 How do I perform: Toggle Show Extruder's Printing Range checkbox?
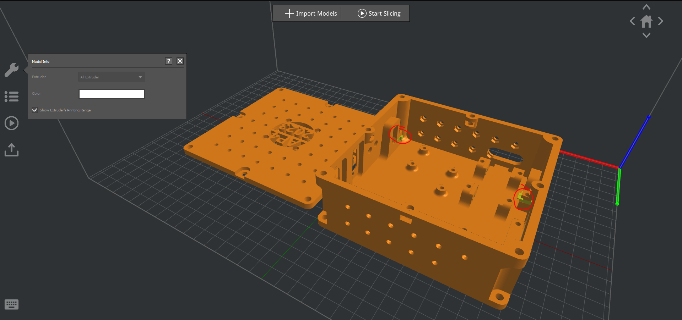click(x=35, y=110)
